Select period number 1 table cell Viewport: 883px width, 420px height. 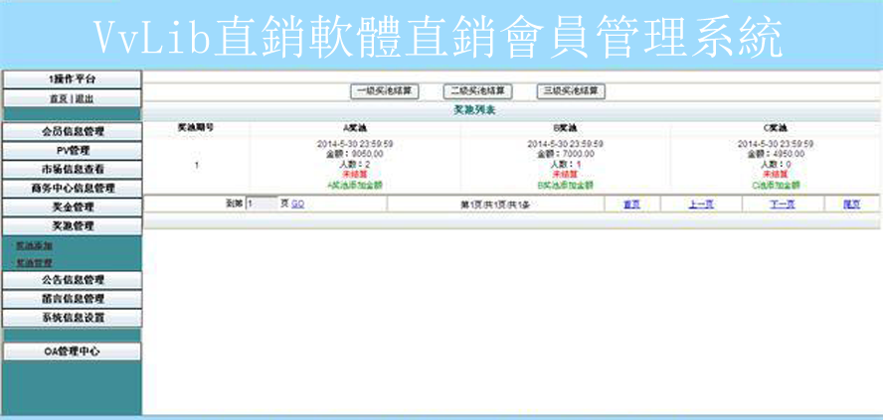pos(197,165)
